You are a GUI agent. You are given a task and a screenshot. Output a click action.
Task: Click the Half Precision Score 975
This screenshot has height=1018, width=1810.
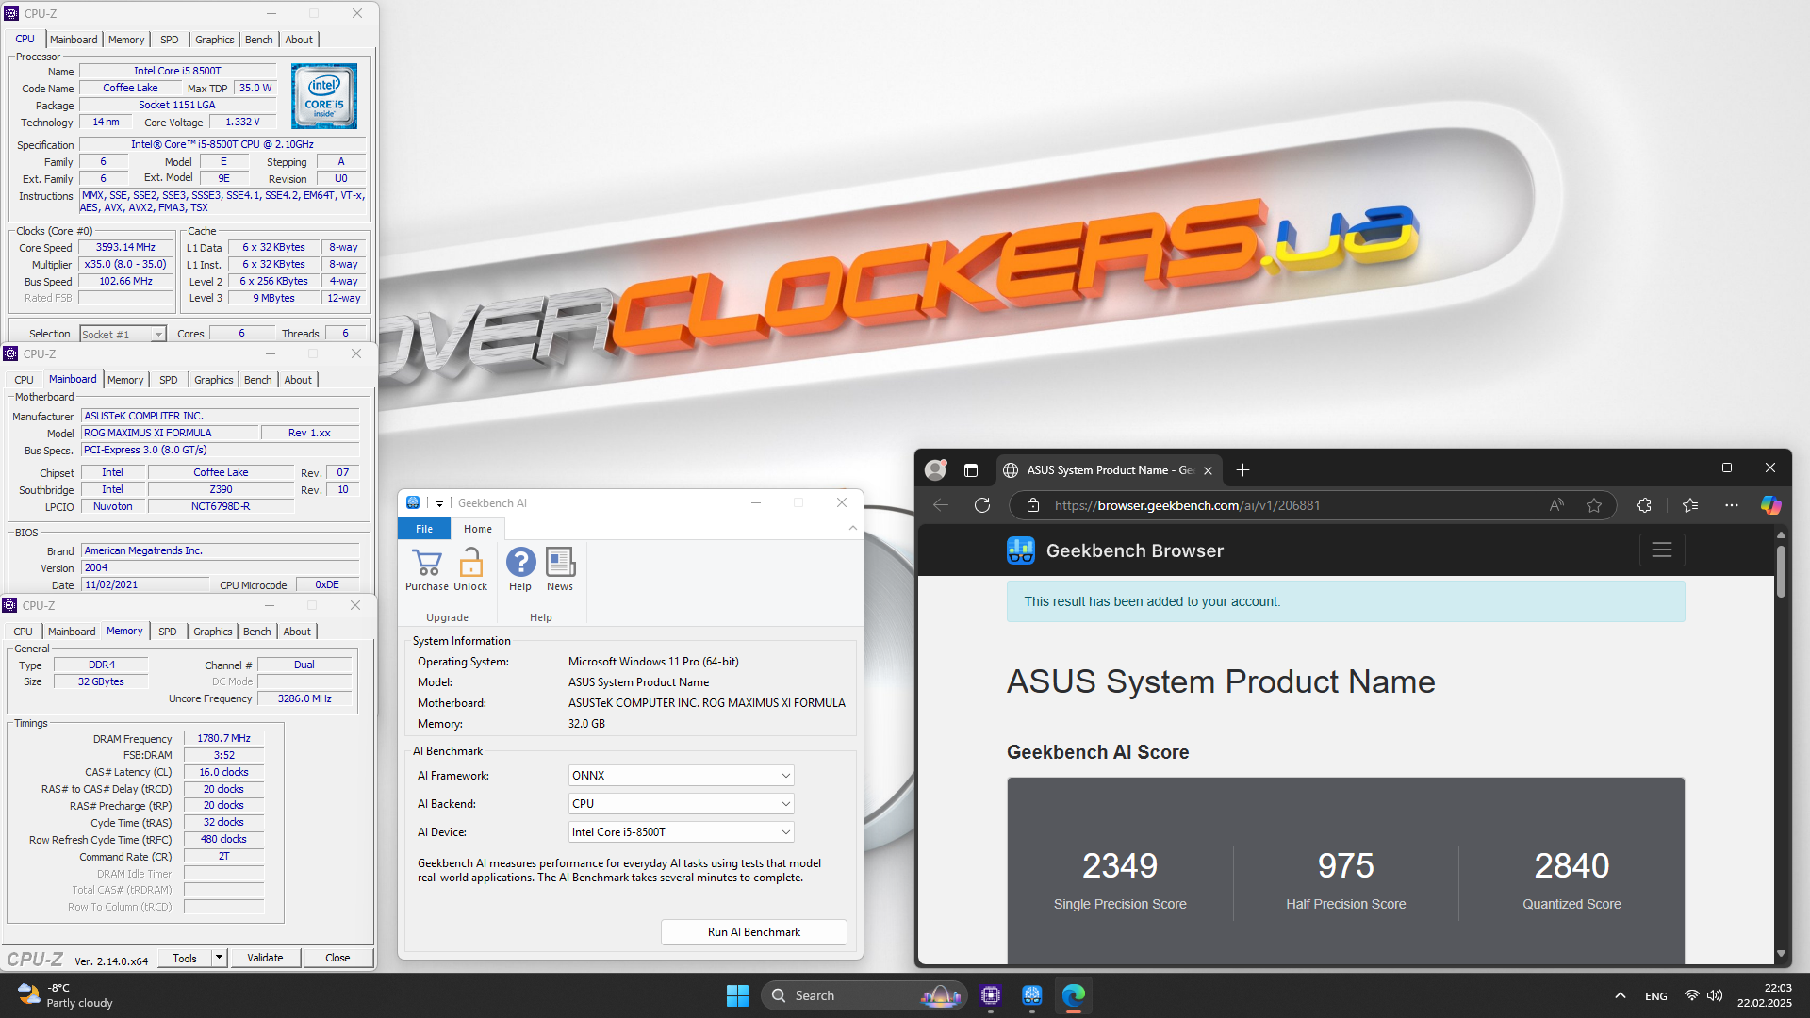point(1345,866)
